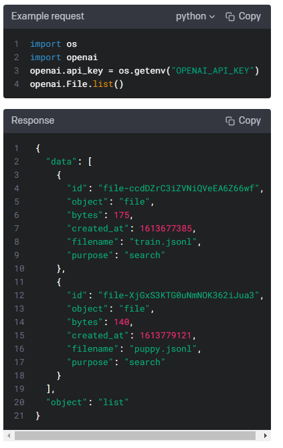This screenshot has height=448, width=283.
Task: Click the "OPENAI_API_KEY" string
Action: [213, 71]
